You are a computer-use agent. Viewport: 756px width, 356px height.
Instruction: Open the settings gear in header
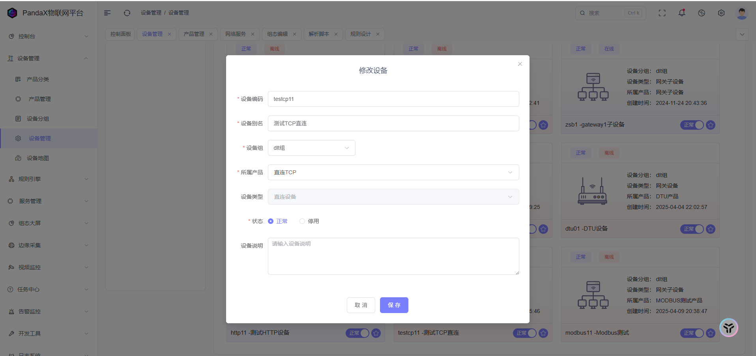pyautogui.click(x=721, y=13)
